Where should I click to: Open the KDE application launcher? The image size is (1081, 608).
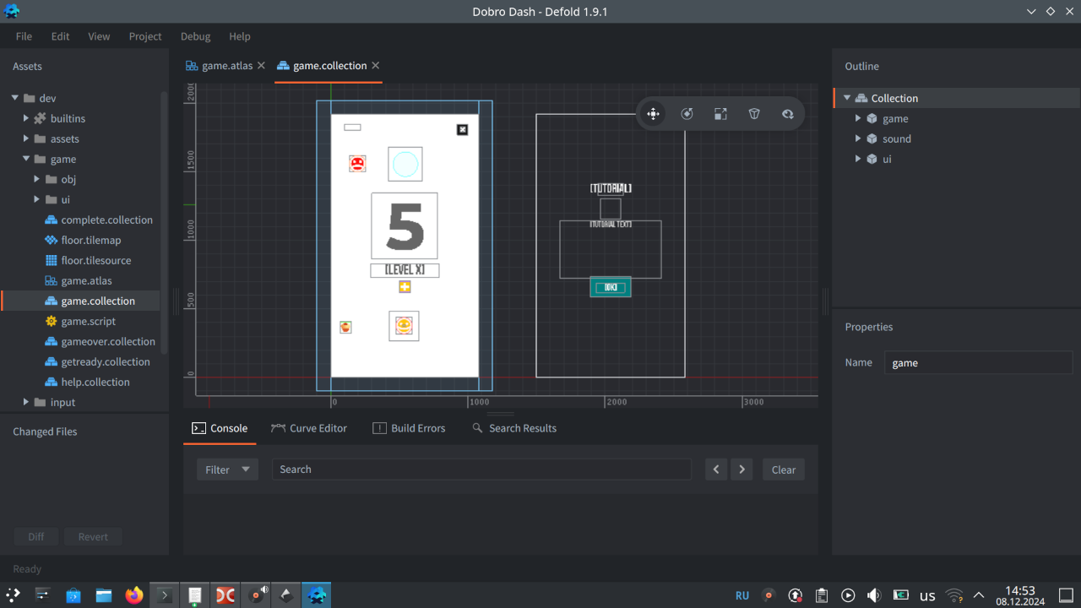(13, 595)
